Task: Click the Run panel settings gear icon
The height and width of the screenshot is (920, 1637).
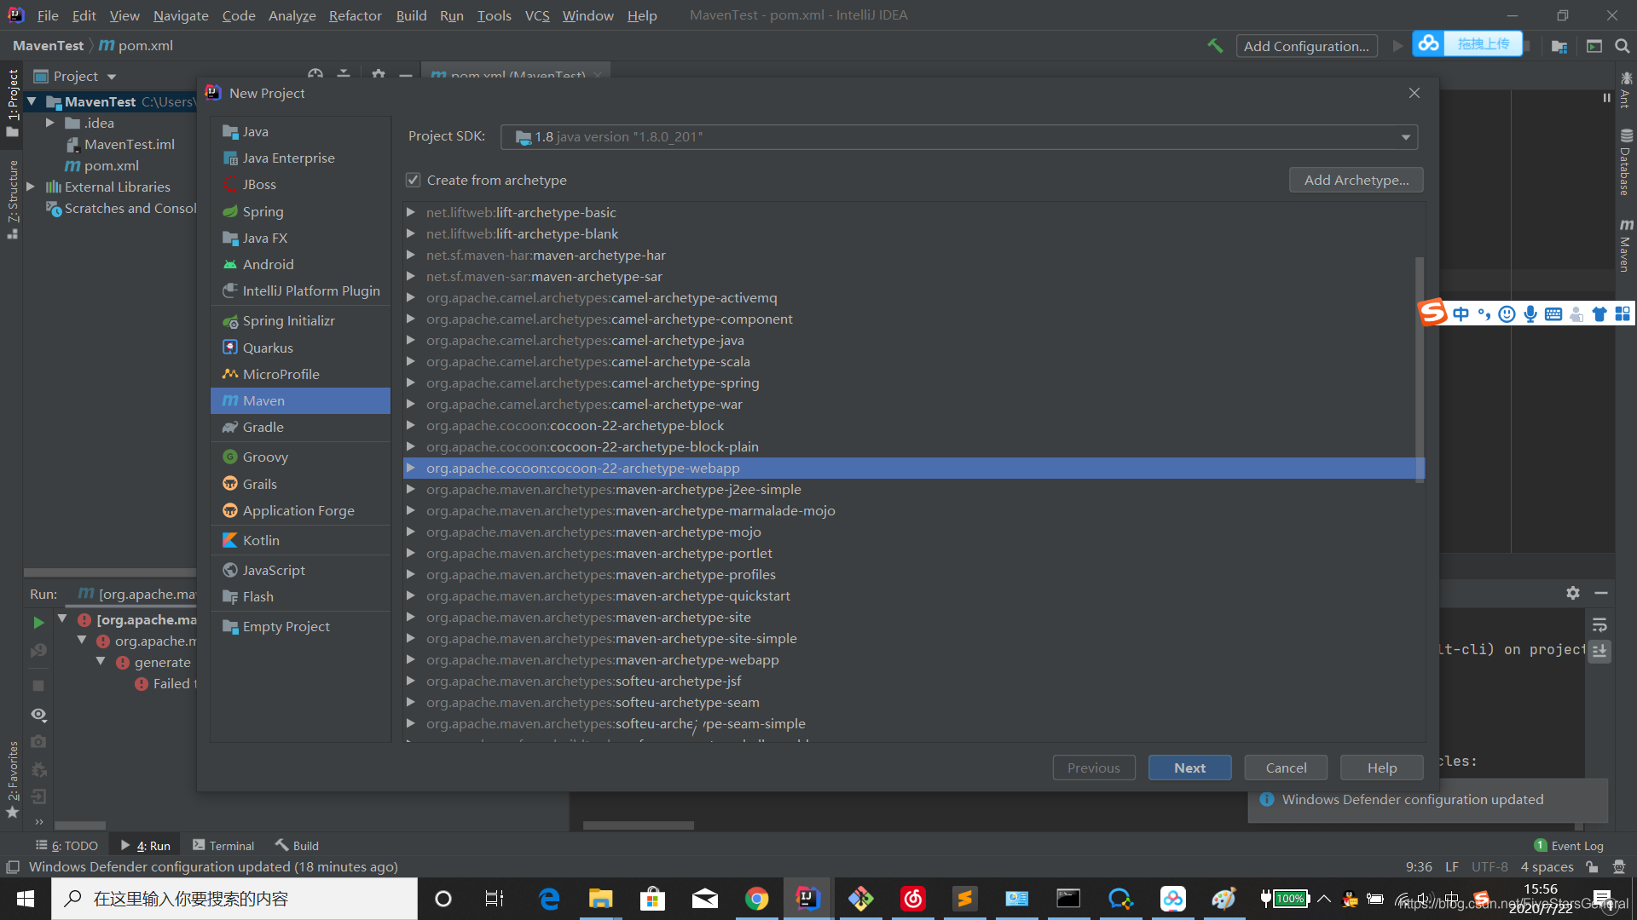Action: tap(1573, 593)
